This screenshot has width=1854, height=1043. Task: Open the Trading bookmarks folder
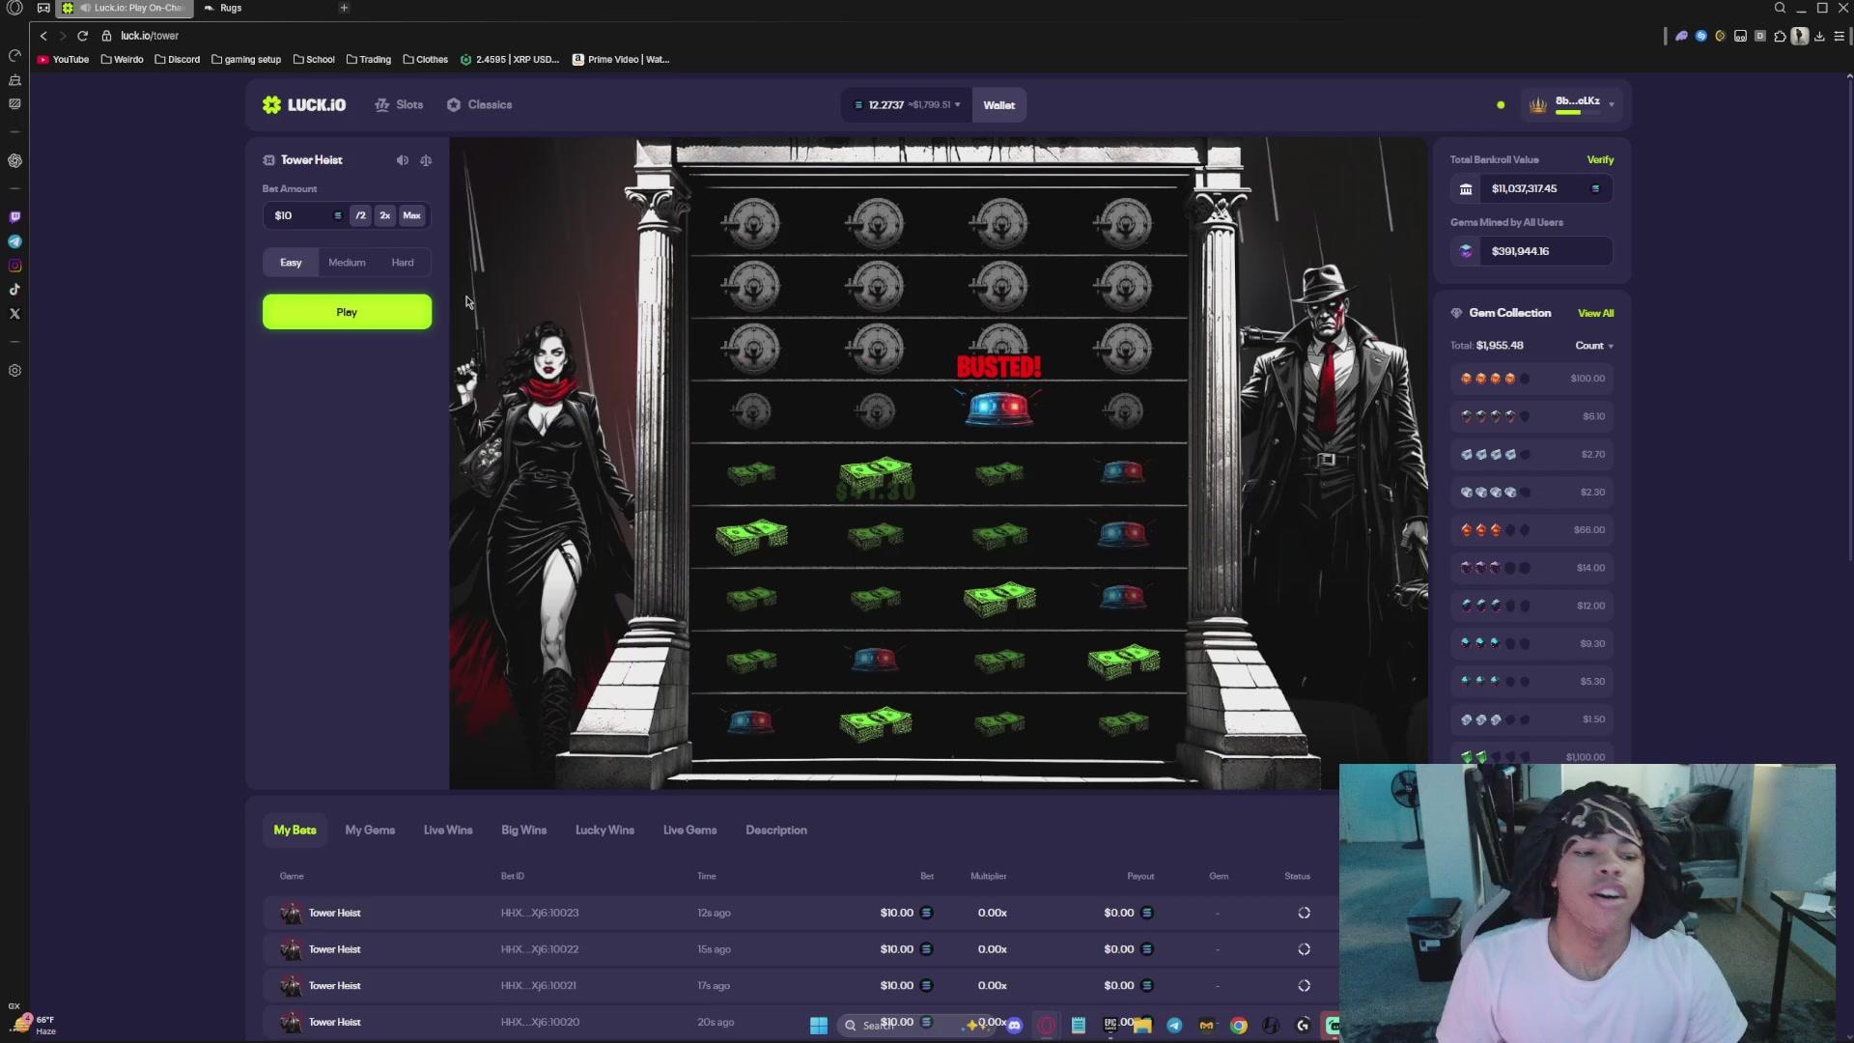tap(369, 60)
